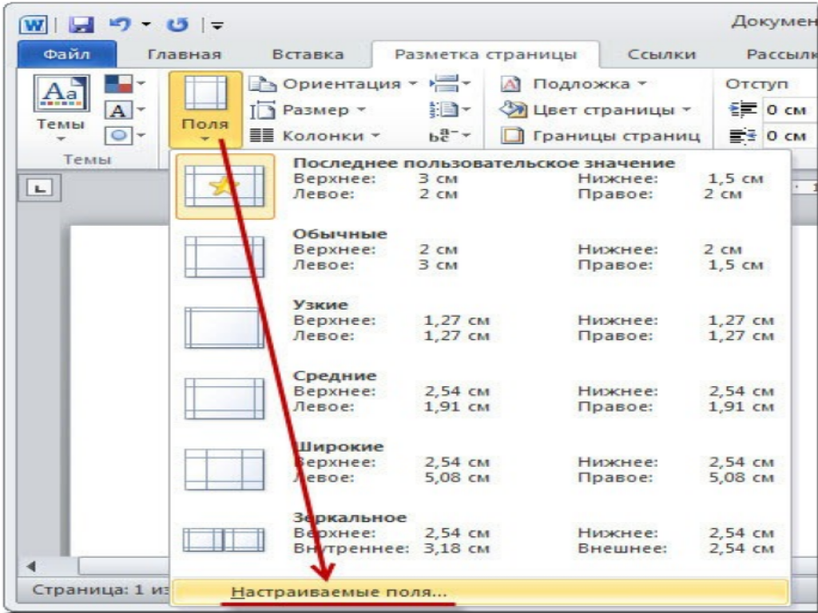Click the Обычные margin layout thumbnail
818x613 pixels.
pos(224,257)
